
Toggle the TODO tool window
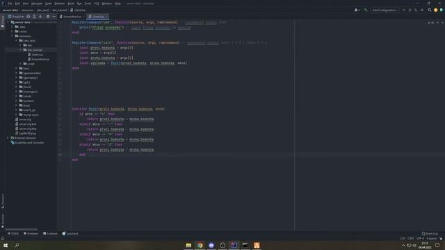point(13,233)
